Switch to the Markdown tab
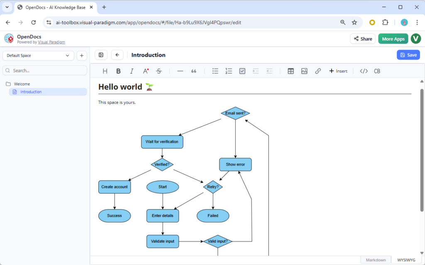This screenshot has width=425, height=265. [375, 259]
